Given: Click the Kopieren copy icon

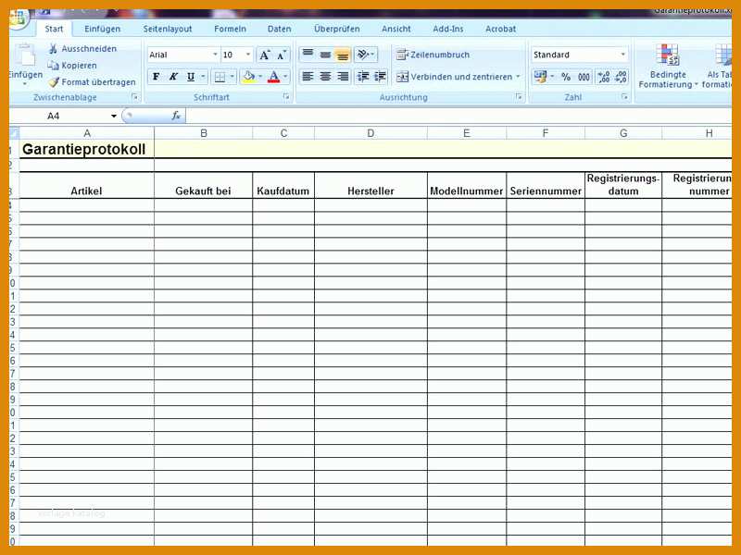Looking at the screenshot, I should (53, 66).
